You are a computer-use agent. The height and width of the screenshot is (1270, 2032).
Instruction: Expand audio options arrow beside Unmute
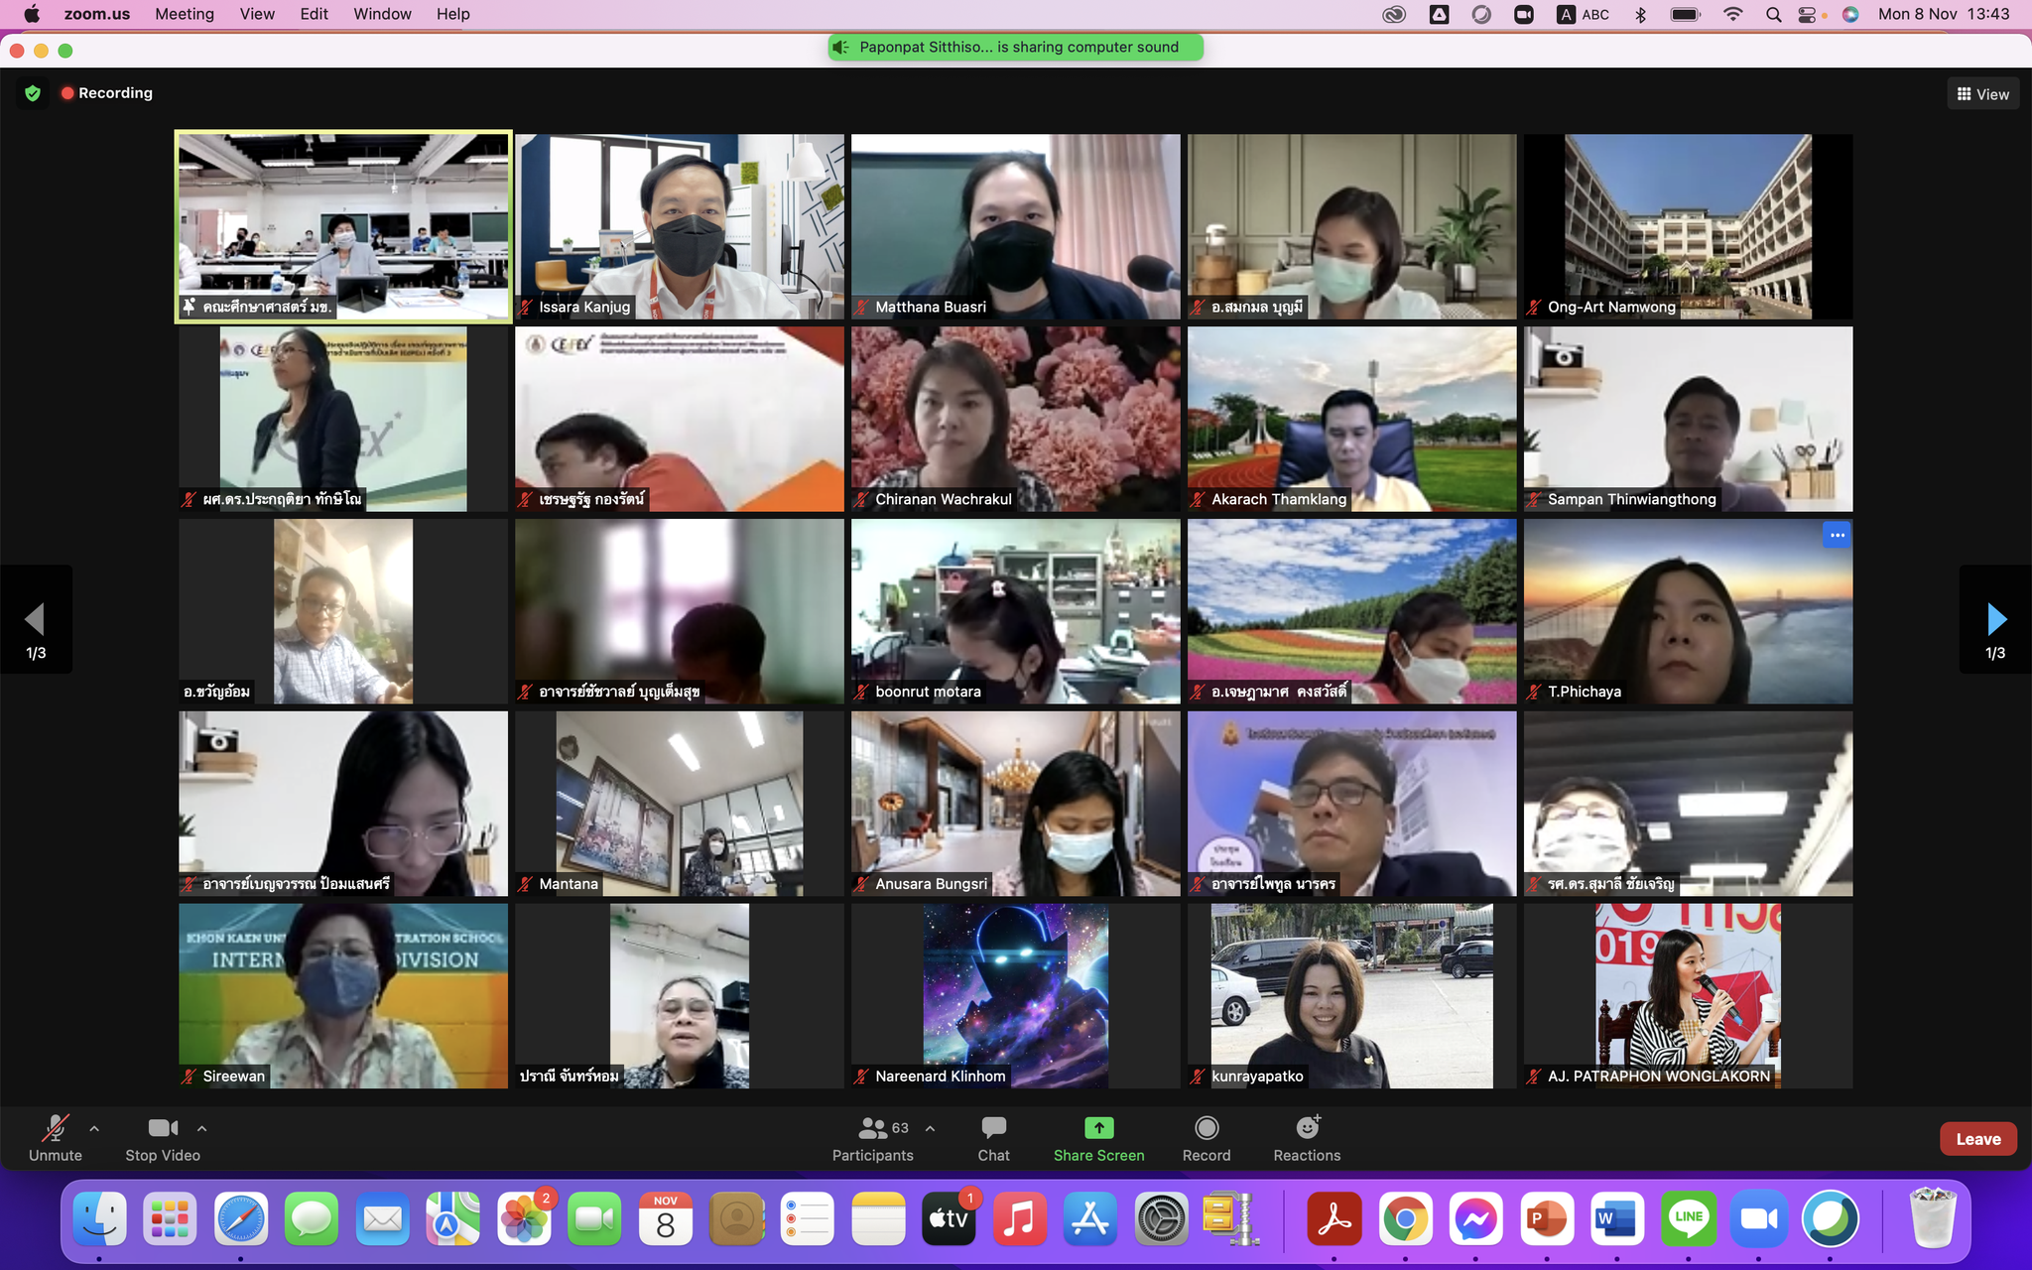pos(94,1128)
